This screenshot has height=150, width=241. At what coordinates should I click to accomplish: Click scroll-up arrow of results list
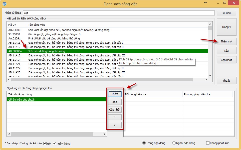(210, 24)
